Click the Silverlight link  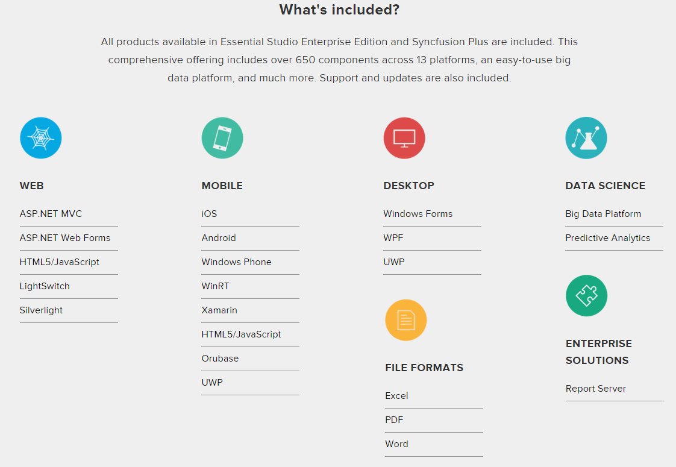(41, 310)
